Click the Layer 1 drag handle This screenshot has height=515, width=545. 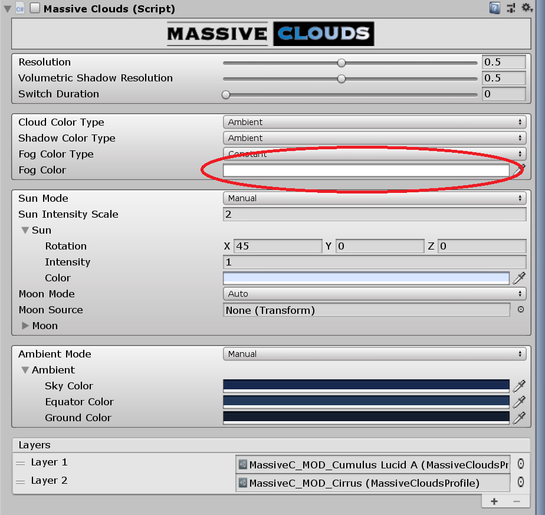coord(21,463)
